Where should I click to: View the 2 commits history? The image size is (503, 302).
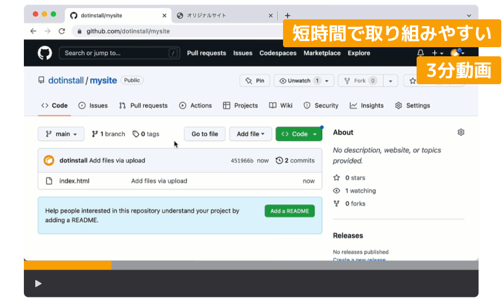click(295, 160)
